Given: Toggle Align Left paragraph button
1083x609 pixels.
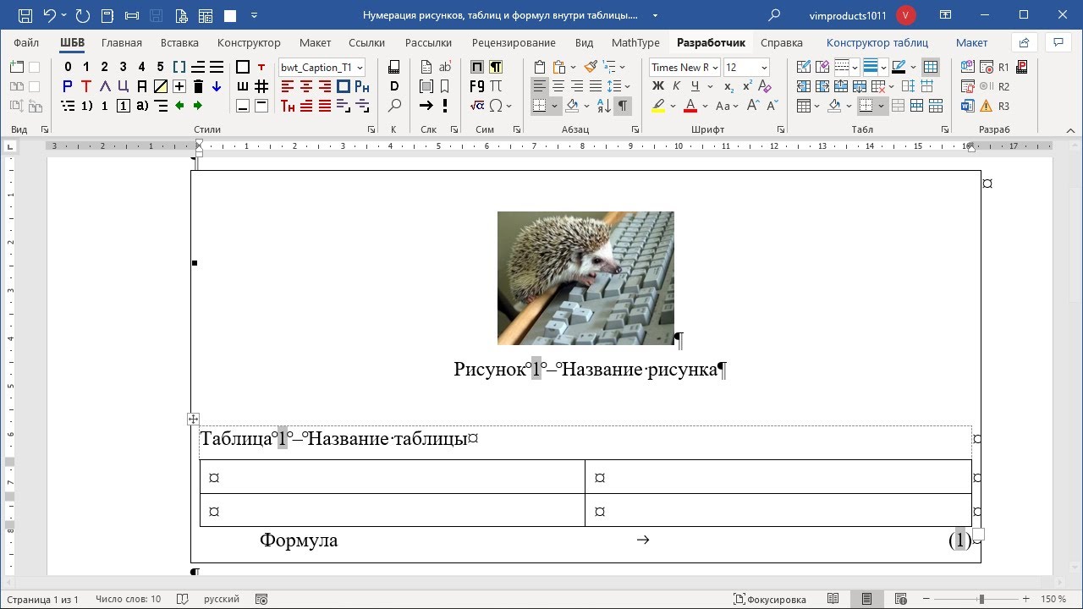Looking at the screenshot, I should point(540,86).
